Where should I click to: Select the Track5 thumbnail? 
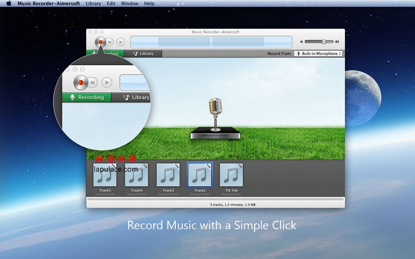point(105,175)
